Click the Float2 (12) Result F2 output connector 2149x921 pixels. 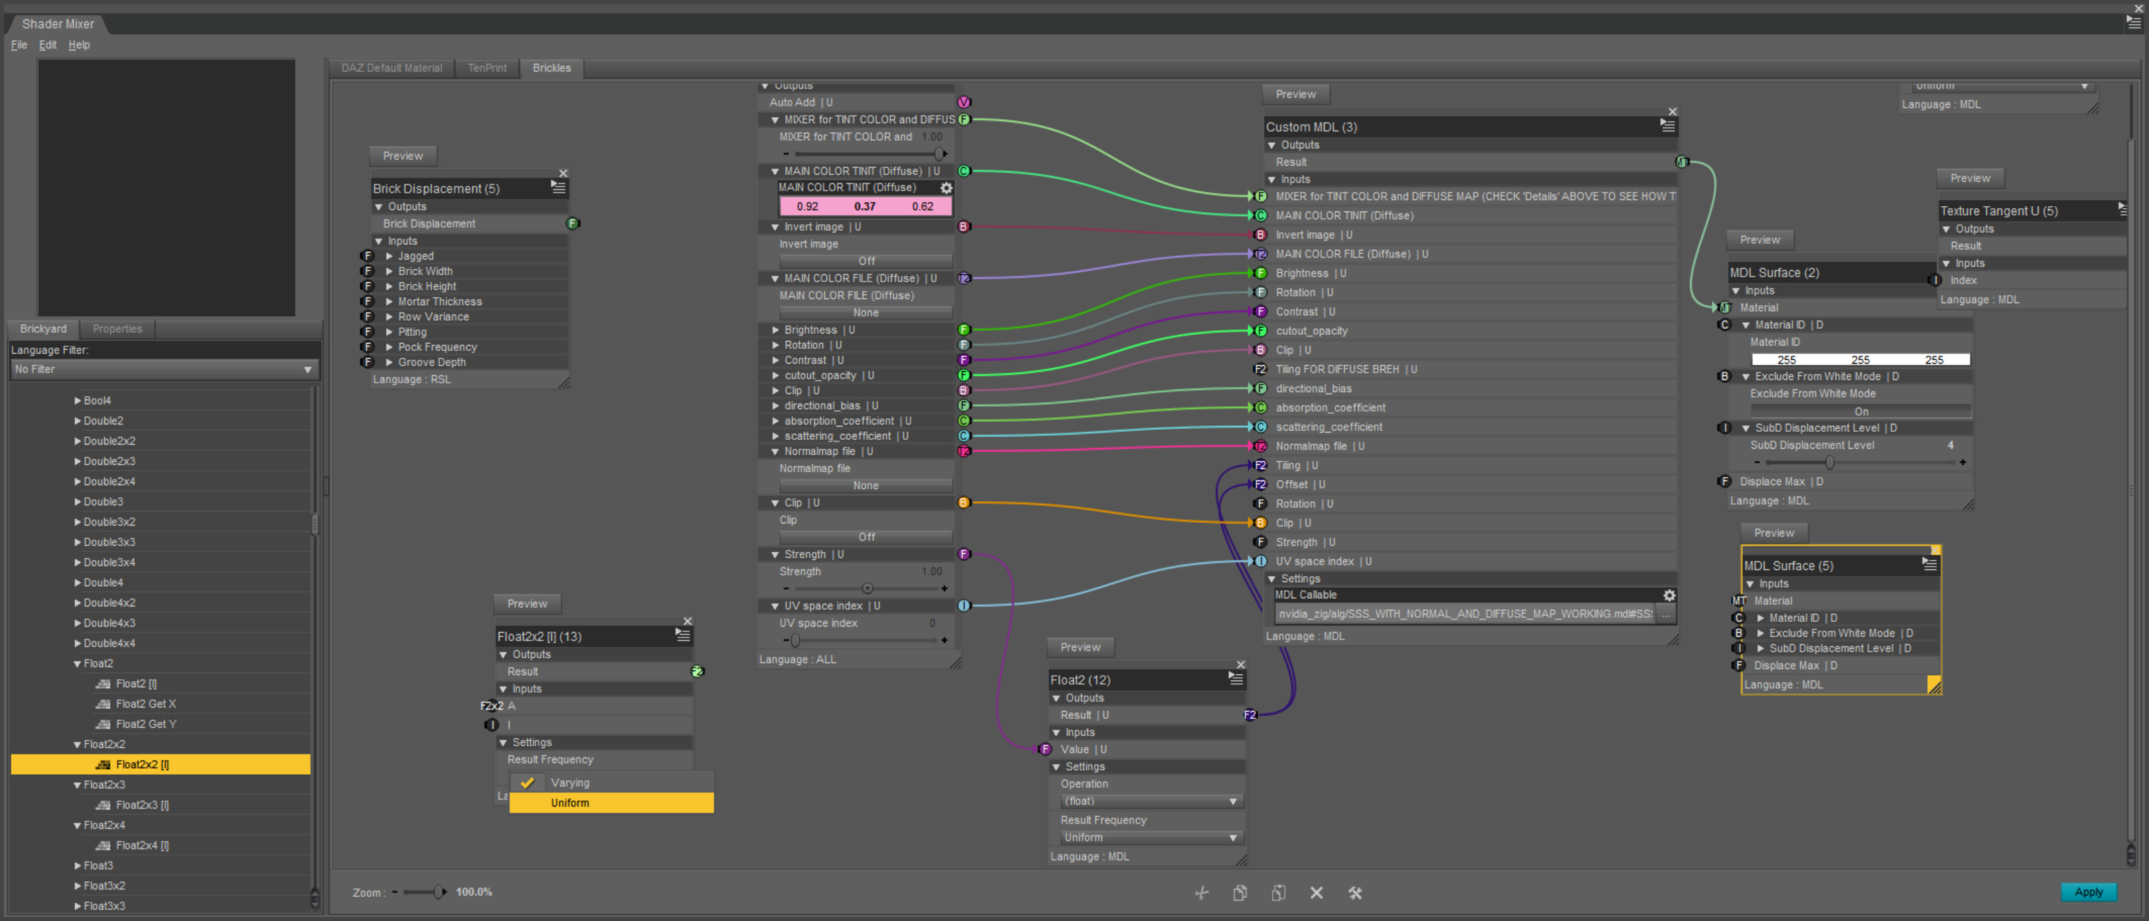point(1250,714)
